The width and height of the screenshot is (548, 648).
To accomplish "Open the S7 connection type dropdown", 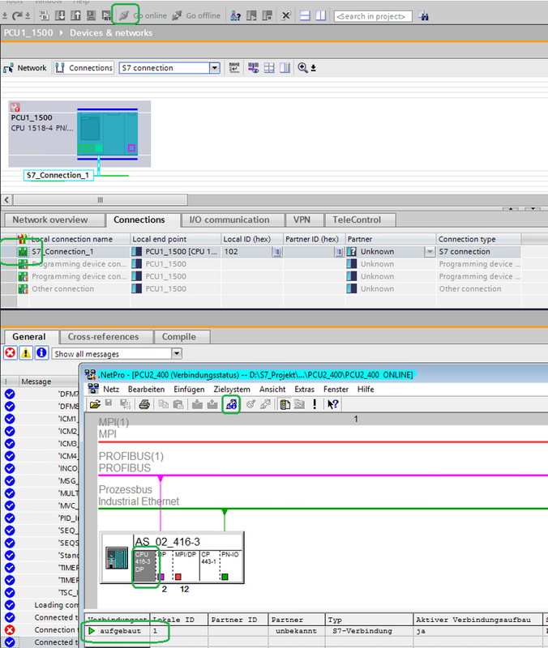I will [x=214, y=68].
